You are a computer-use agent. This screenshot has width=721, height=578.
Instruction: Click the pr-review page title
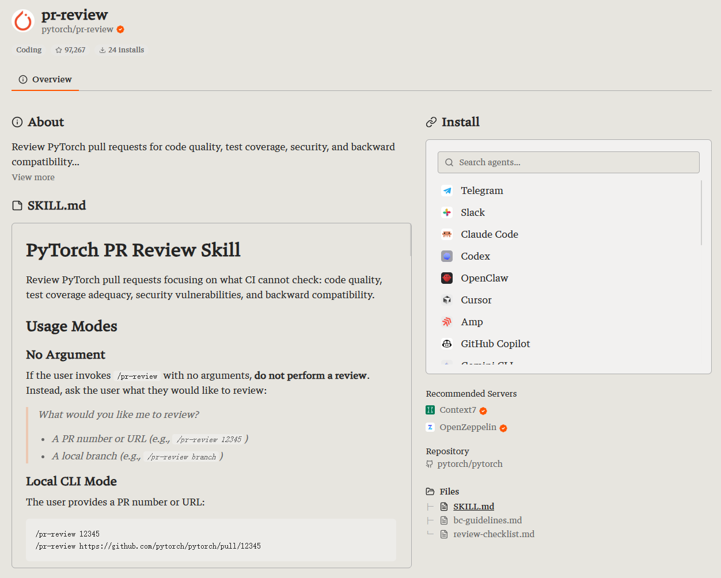point(75,15)
